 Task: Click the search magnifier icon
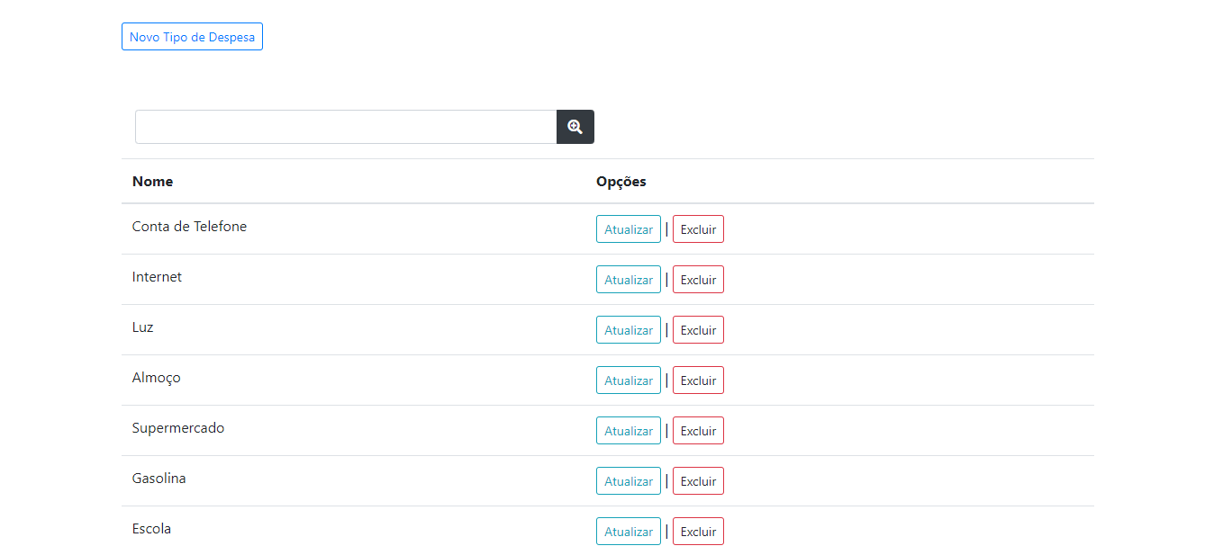(x=575, y=126)
